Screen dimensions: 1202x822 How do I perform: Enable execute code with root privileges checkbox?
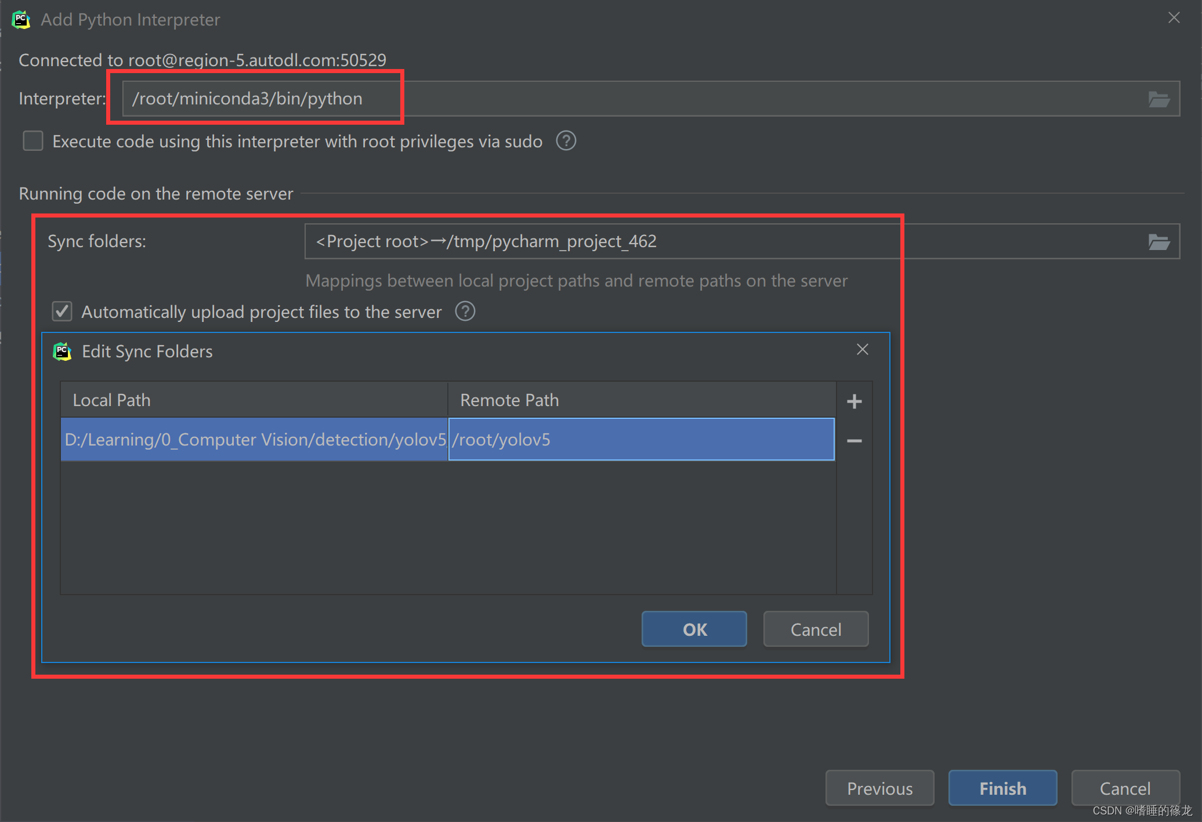tap(33, 141)
